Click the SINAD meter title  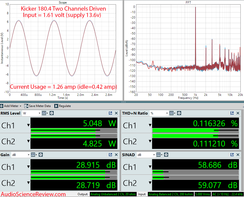point(128,155)
